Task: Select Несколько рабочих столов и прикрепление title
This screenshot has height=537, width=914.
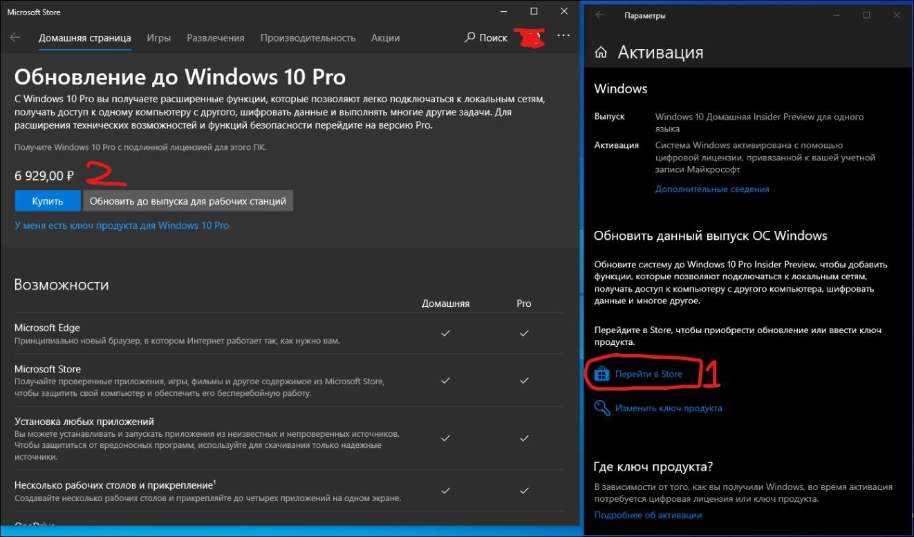Action: [115, 485]
